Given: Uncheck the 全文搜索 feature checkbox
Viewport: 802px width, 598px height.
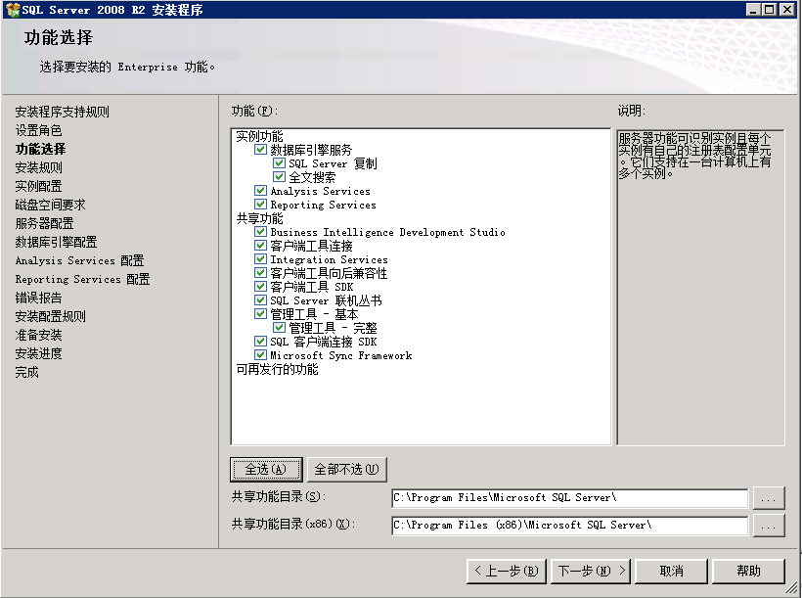Looking at the screenshot, I should (279, 178).
